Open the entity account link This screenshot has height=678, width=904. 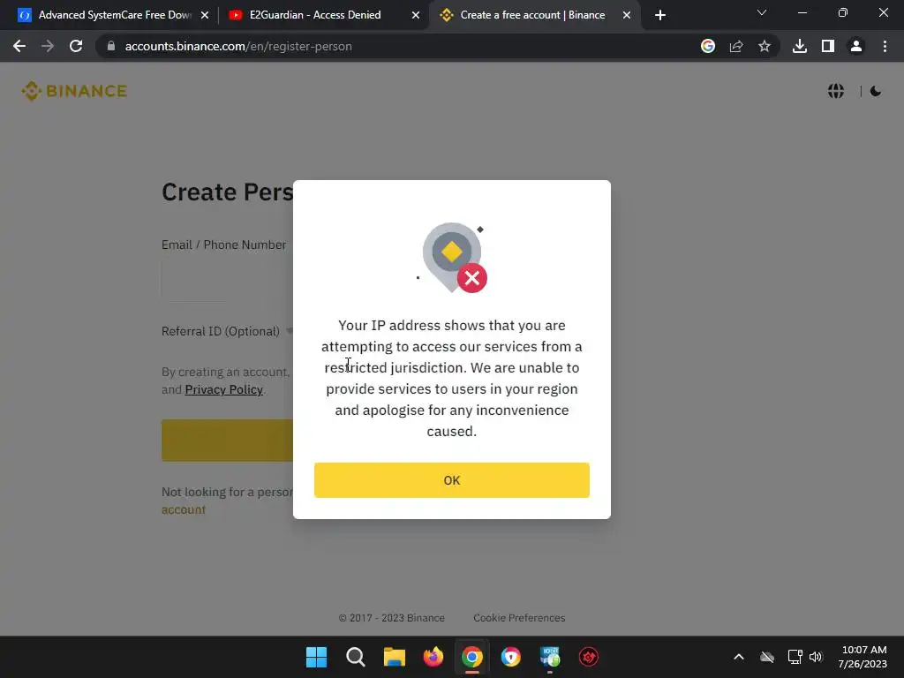tap(184, 509)
